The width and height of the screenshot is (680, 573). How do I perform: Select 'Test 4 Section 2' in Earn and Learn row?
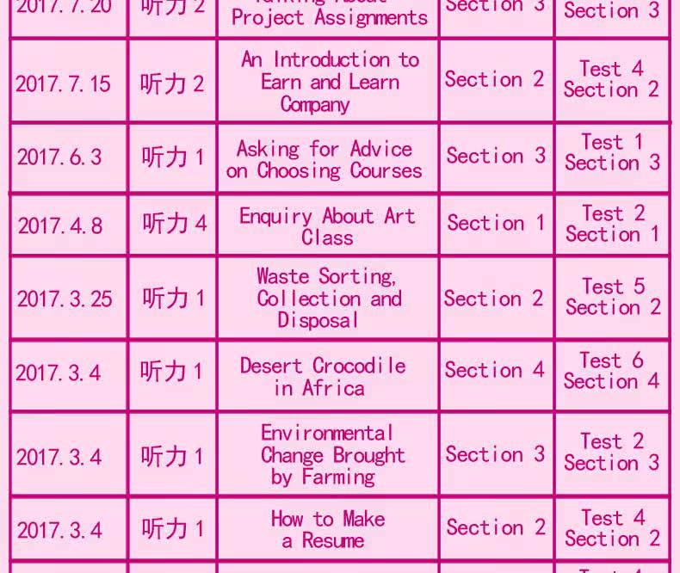pyautogui.click(x=611, y=78)
